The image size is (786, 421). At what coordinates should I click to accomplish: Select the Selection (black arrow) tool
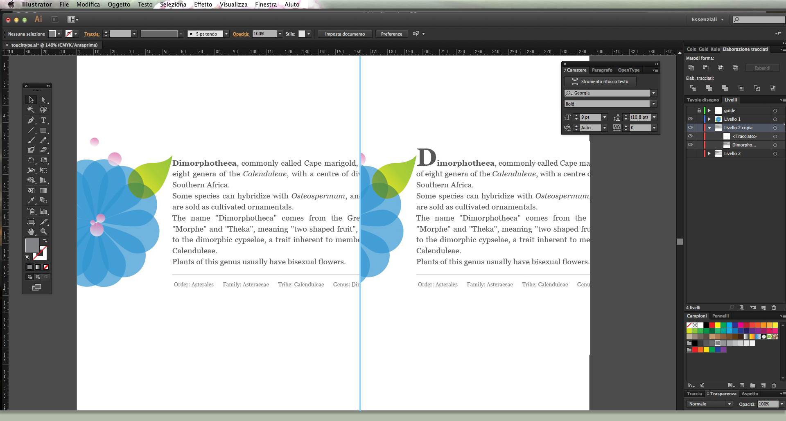(31, 100)
